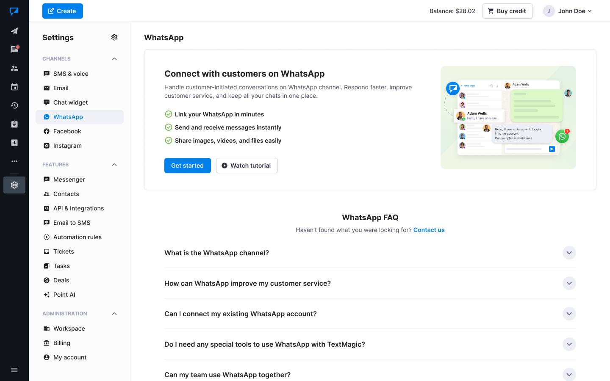This screenshot has height=381, width=610.
Task: Click the WhatsApp chat preview illustration
Action: (508, 118)
